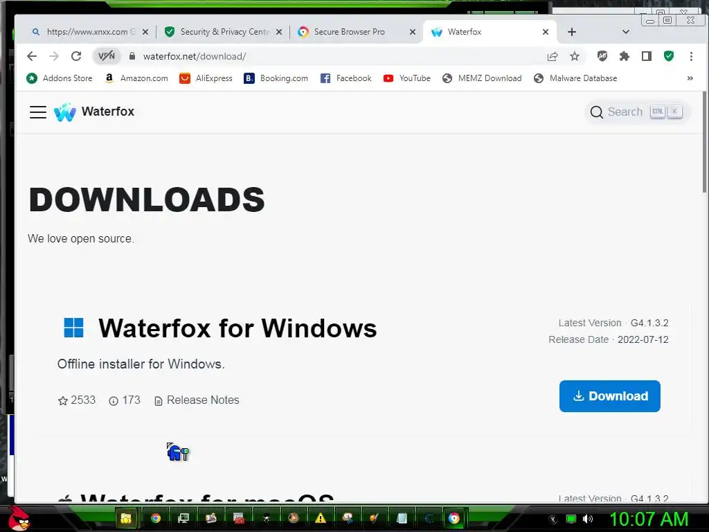Reload the current page
The width and height of the screenshot is (709, 532).
(76, 56)
